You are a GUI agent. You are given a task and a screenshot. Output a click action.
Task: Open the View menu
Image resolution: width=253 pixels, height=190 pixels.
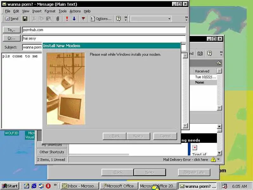tap(26, 11)
